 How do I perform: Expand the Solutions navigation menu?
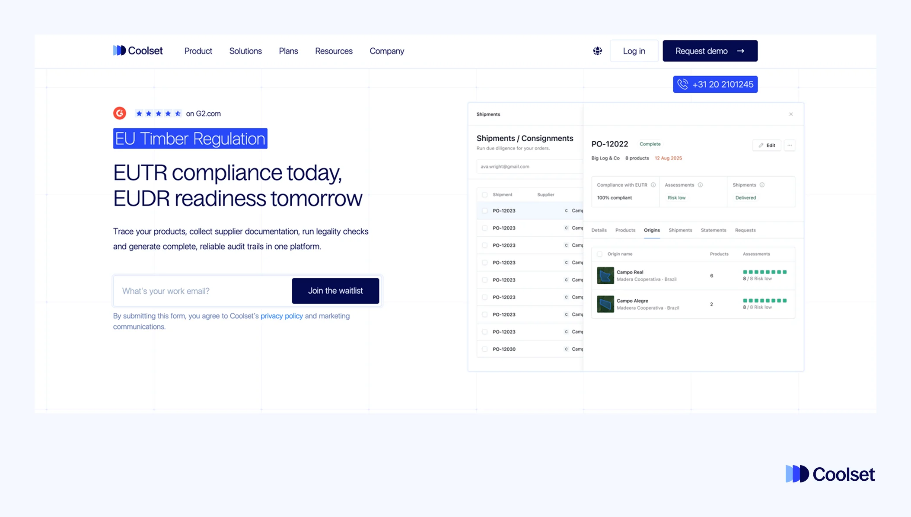[245, 51]
